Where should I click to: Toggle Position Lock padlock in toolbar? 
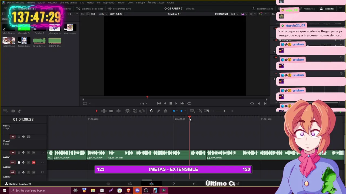pos(165,111)
